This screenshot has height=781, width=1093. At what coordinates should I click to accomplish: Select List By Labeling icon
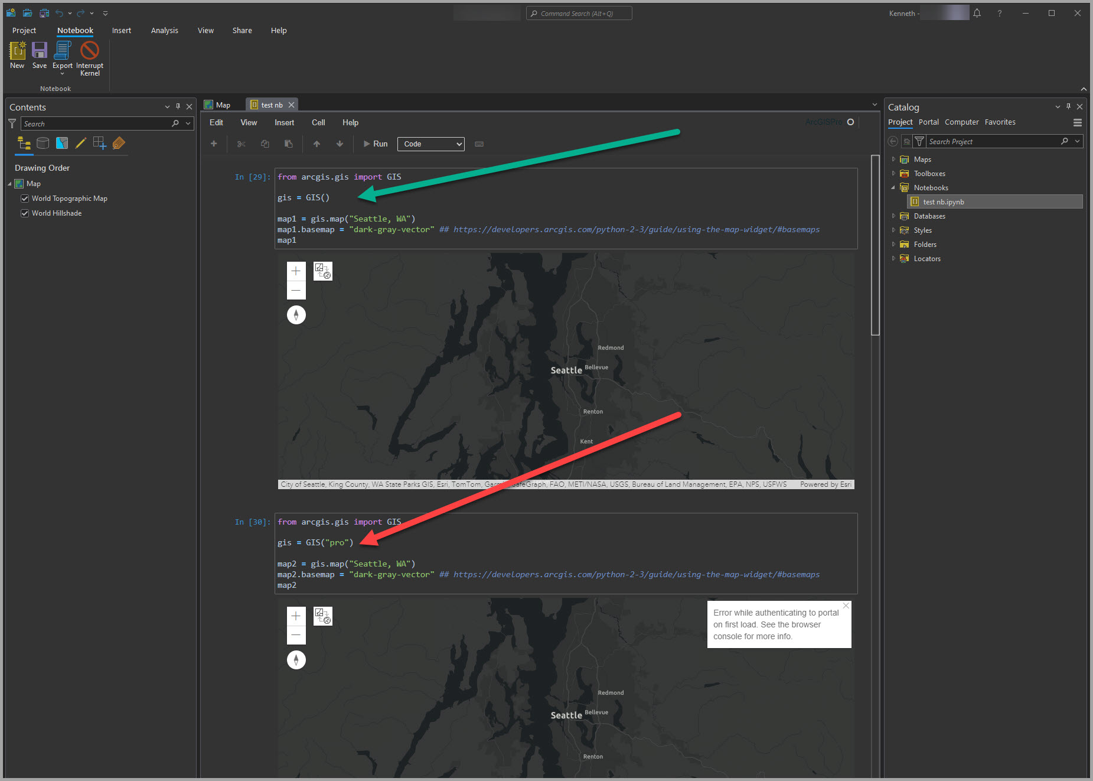coord(119,143)
